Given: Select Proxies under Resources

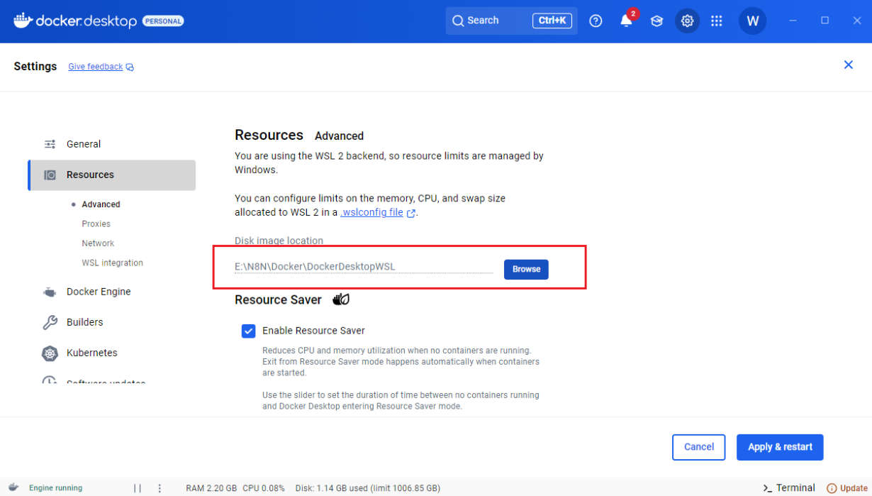Looking at the screenshot, I should click(96, 224).
